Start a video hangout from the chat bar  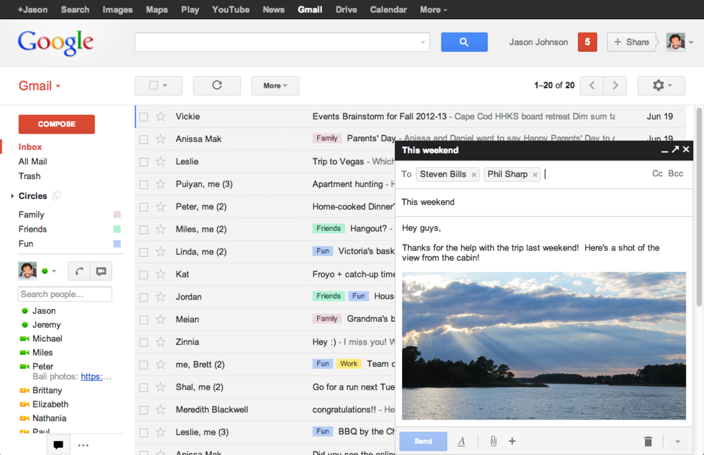(101, 270)
